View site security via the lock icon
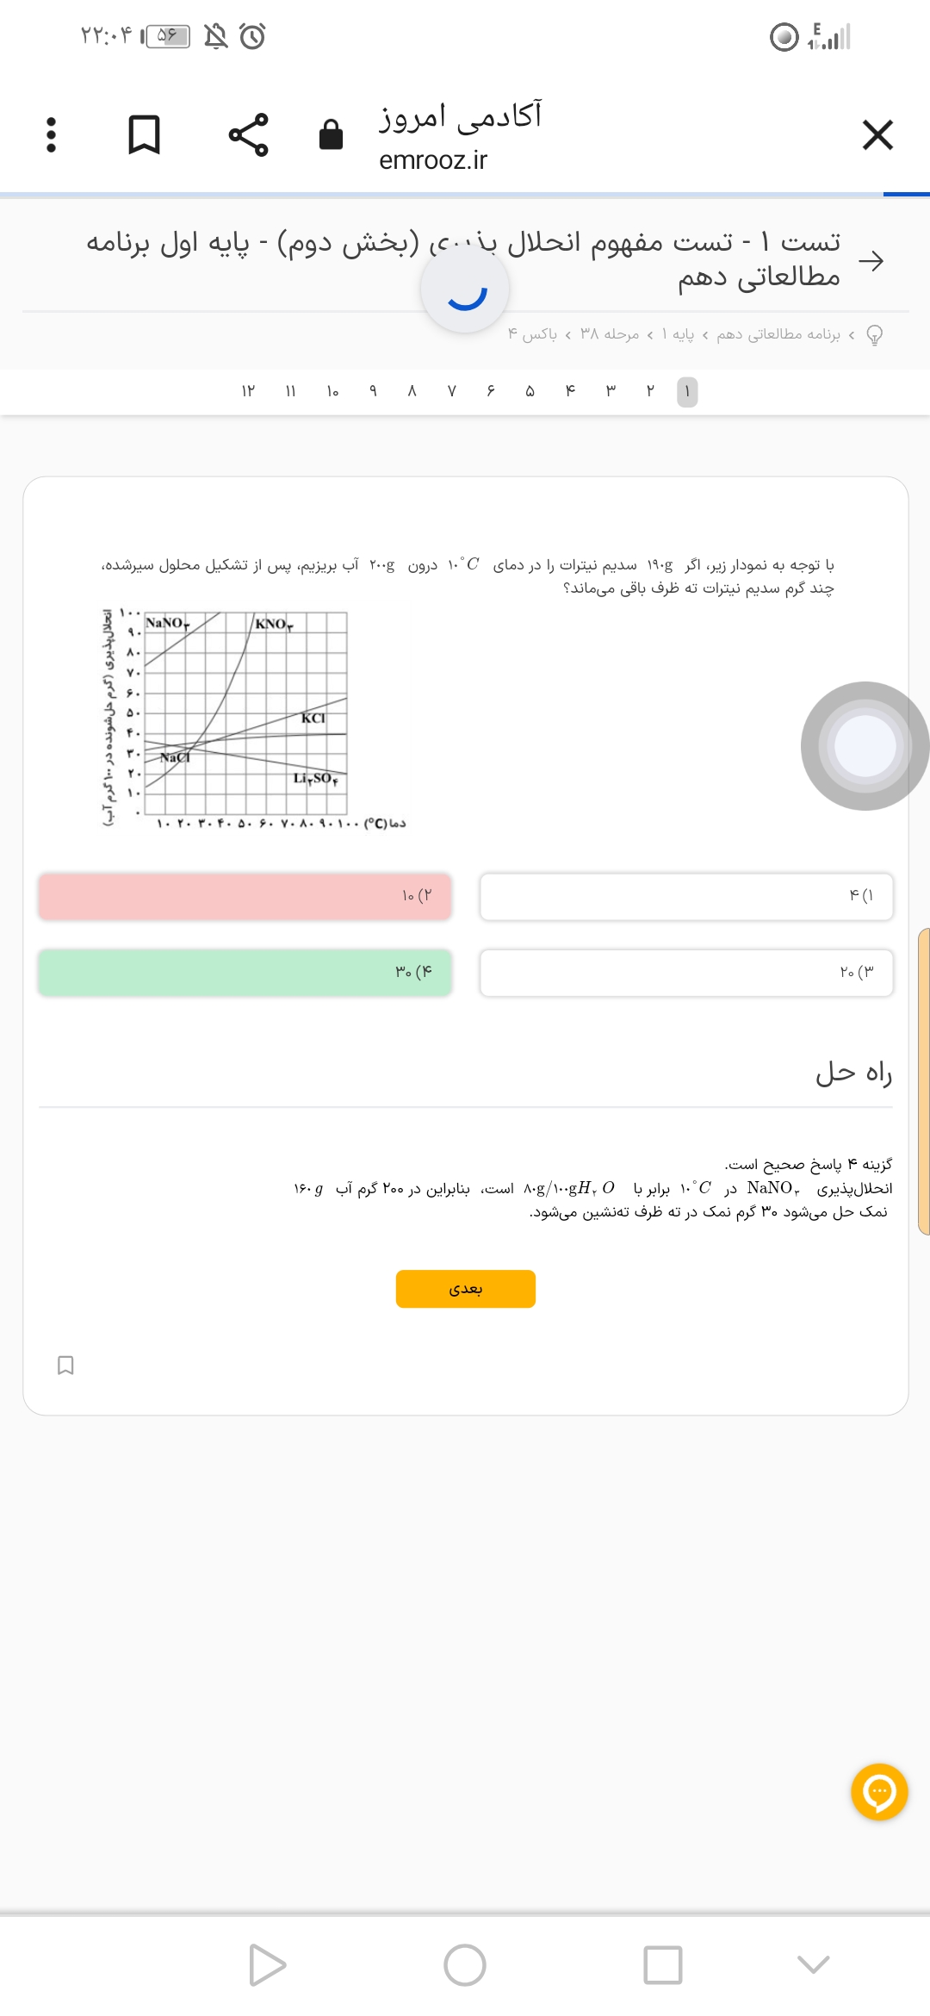Viewport: 930px width, 2016px height. (331, 135)
